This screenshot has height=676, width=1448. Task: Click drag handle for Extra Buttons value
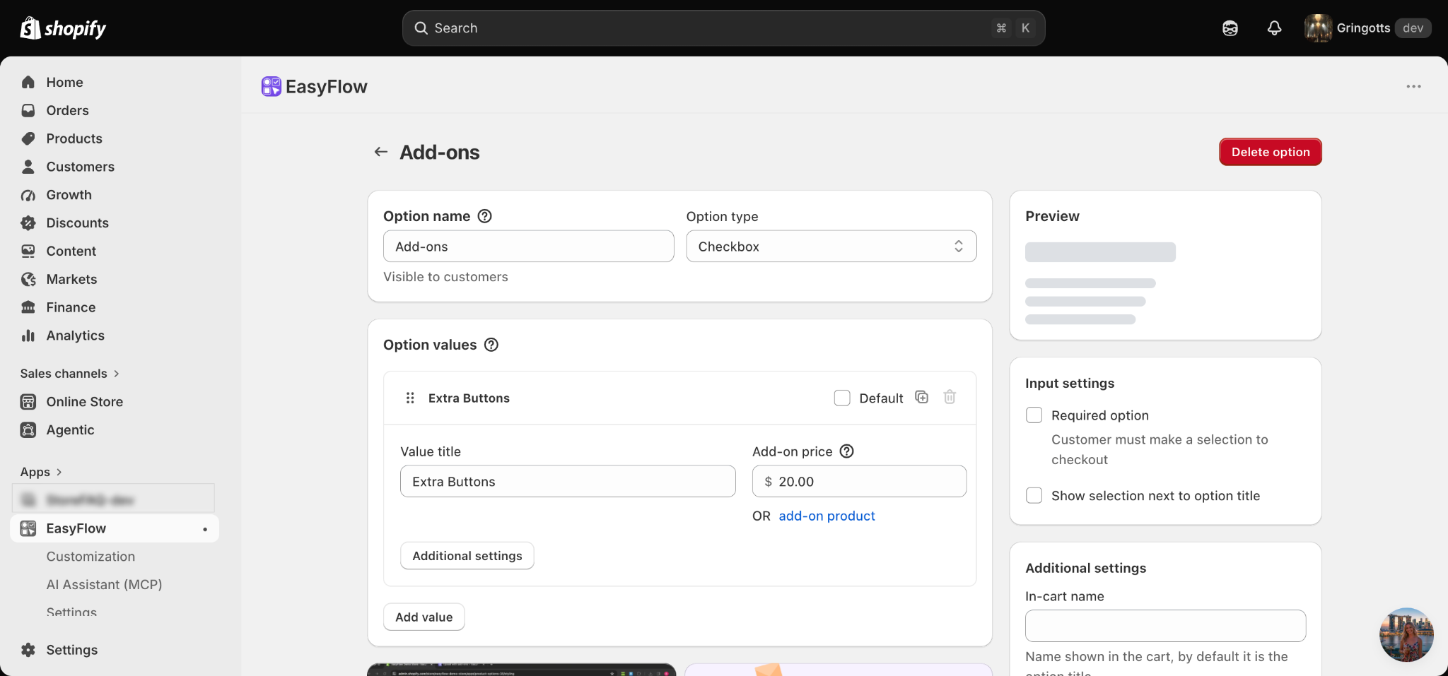pos(410,398)
